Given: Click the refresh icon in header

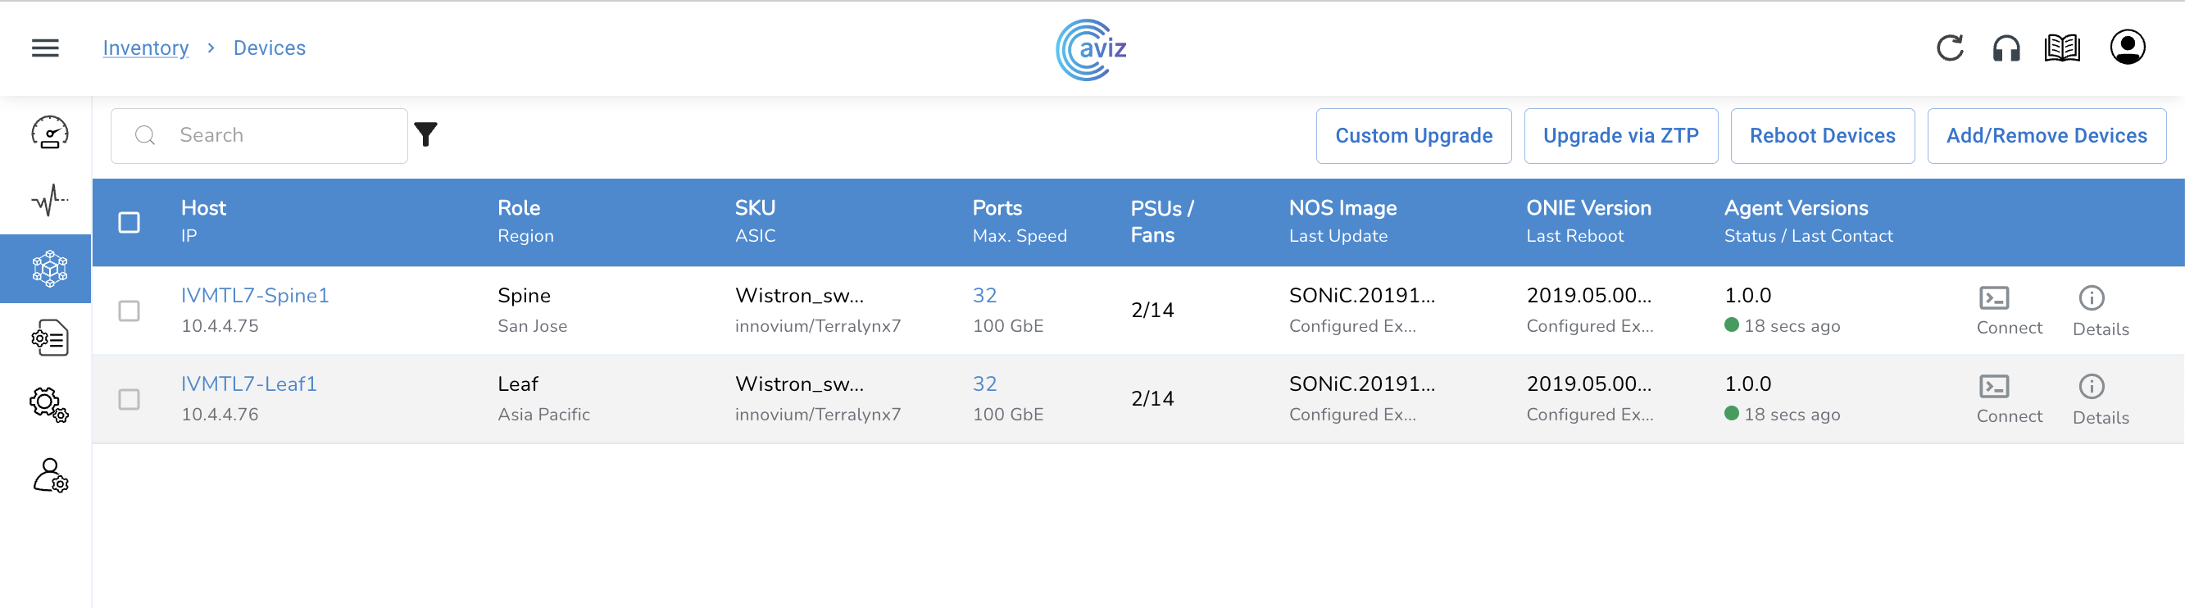Looking at the screenshot, I should click(1949, 48).
